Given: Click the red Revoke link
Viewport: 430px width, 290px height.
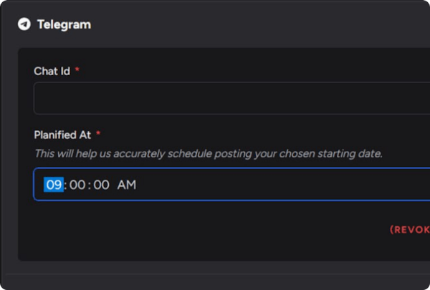Looking at the screenshot, I should (410, 230).
